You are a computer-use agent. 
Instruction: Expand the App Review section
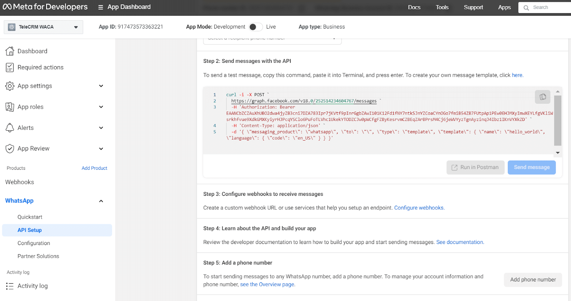point(101,149)
